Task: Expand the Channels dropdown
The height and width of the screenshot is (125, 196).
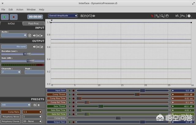Action: (x=11, y=72)
